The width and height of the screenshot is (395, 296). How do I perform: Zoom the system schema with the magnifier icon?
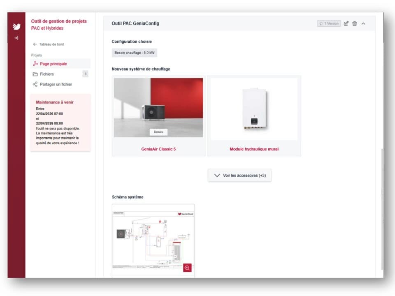(187, 268)
